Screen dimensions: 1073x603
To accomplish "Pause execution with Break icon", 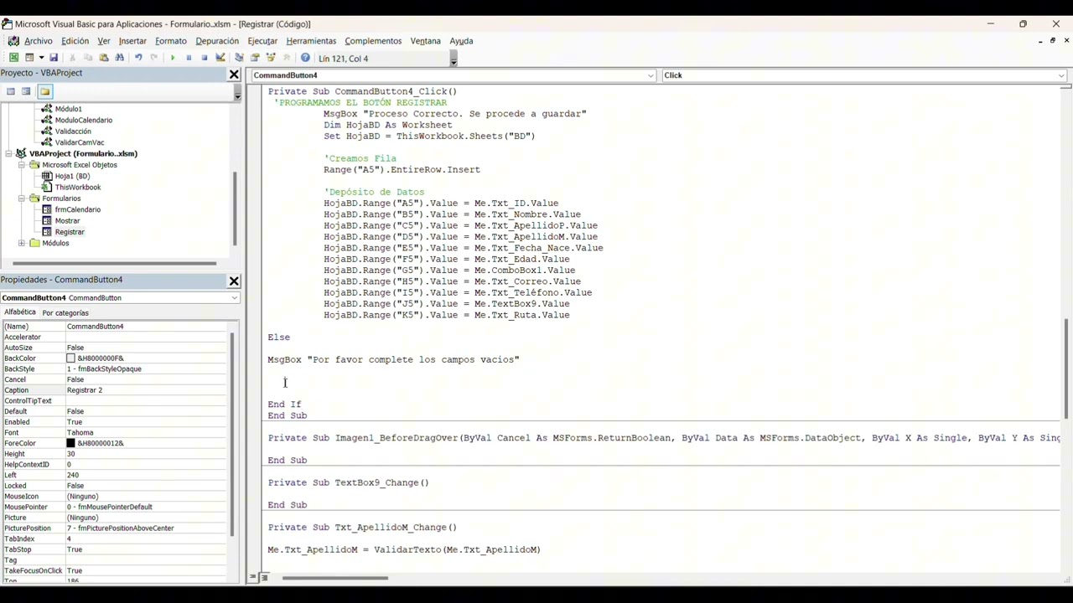I will 189,58.
